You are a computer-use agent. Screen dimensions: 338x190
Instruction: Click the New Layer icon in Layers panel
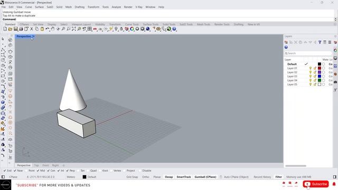[286, 42]
